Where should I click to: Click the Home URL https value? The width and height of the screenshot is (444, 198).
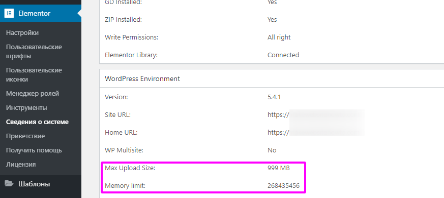point(315,132)
